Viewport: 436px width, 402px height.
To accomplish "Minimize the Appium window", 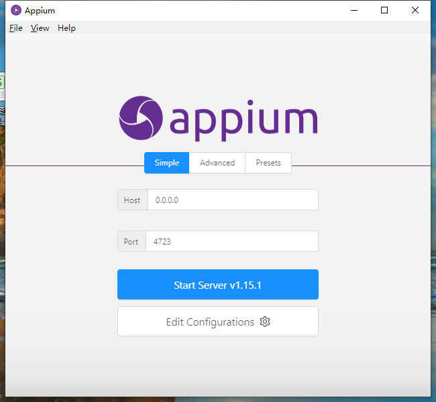I will click(354, 10).
